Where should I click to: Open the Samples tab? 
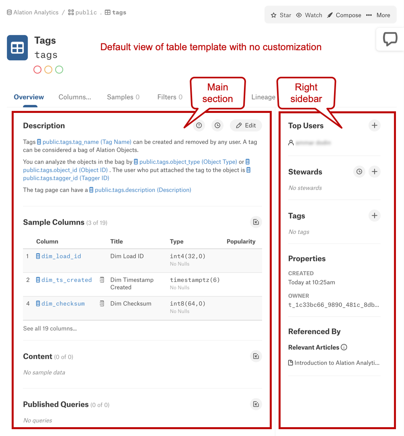(x=123, y=97)
